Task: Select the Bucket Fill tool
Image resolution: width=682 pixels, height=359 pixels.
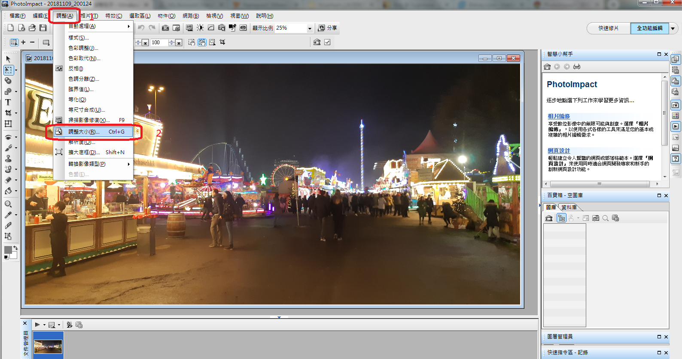Action: [8, 191]
